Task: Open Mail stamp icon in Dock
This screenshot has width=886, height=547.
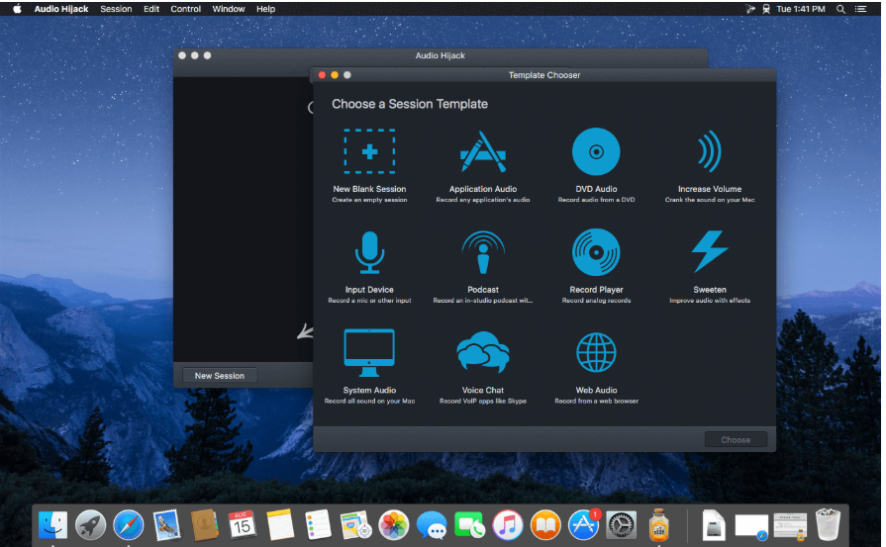Action: point(166,525)
